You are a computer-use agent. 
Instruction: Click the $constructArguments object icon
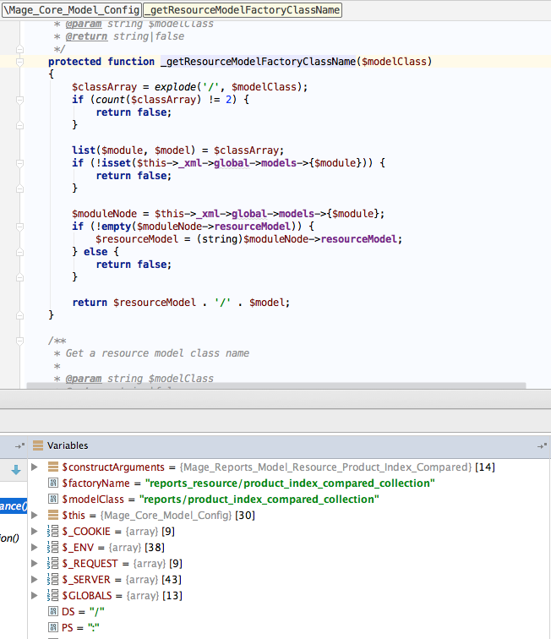pos(53,467)
